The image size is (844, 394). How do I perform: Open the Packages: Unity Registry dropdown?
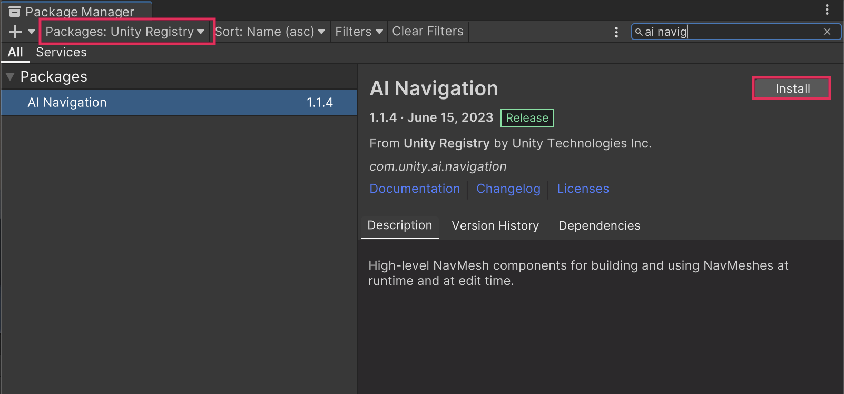tap(125, 32)
